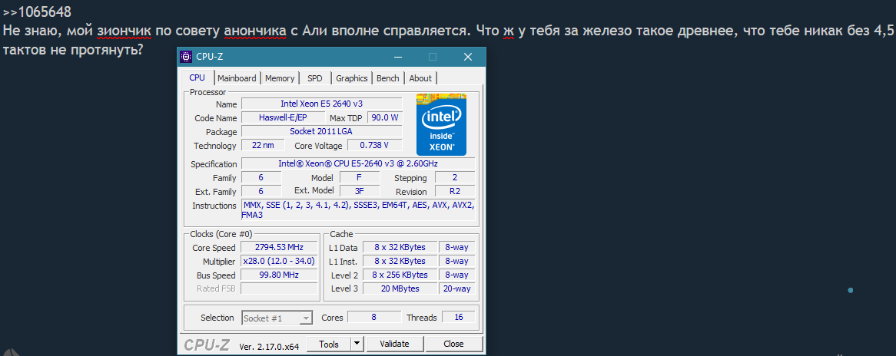Click the empty Rated FSB field
Screen dimensions: 896x356
point(279,288)
